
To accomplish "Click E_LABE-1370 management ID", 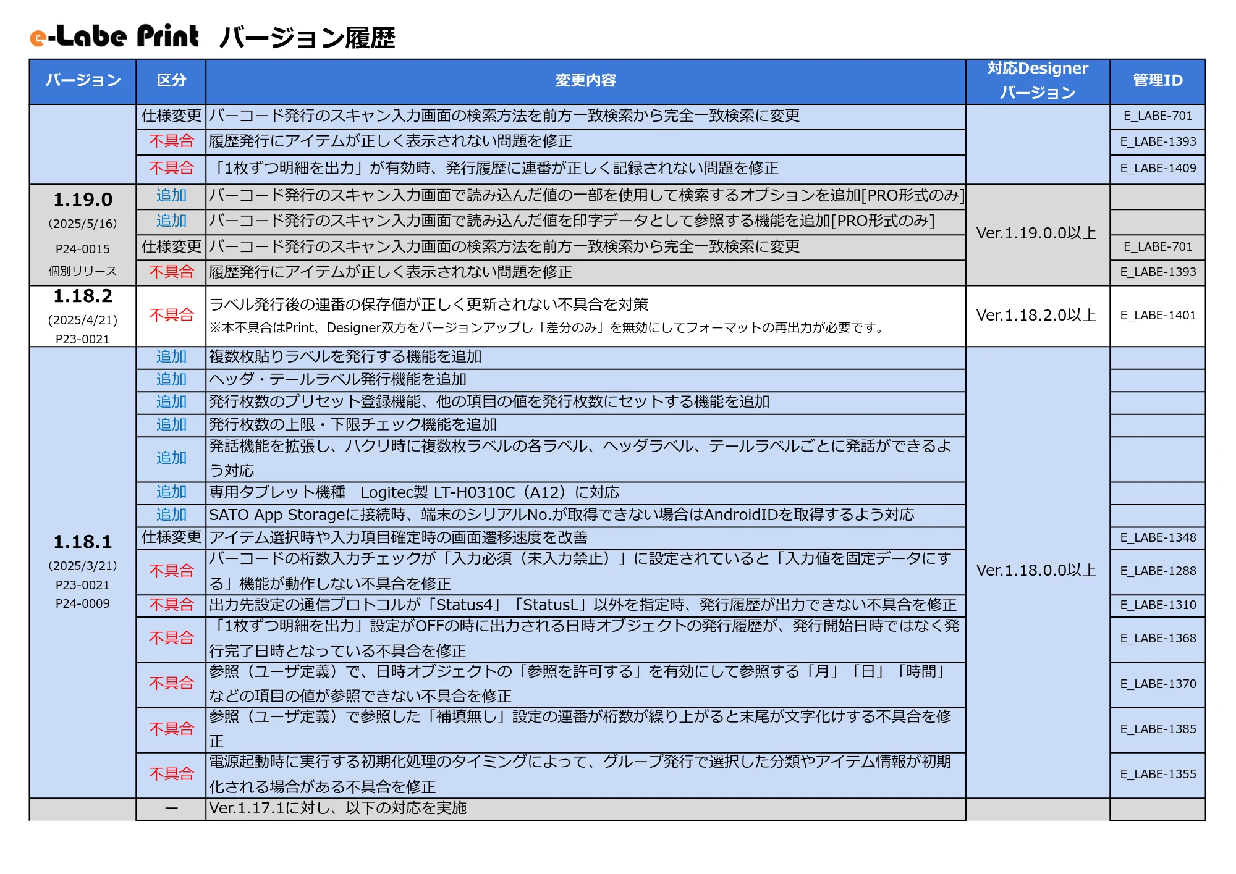I will pyautogui.click(x=1158, y=684).
